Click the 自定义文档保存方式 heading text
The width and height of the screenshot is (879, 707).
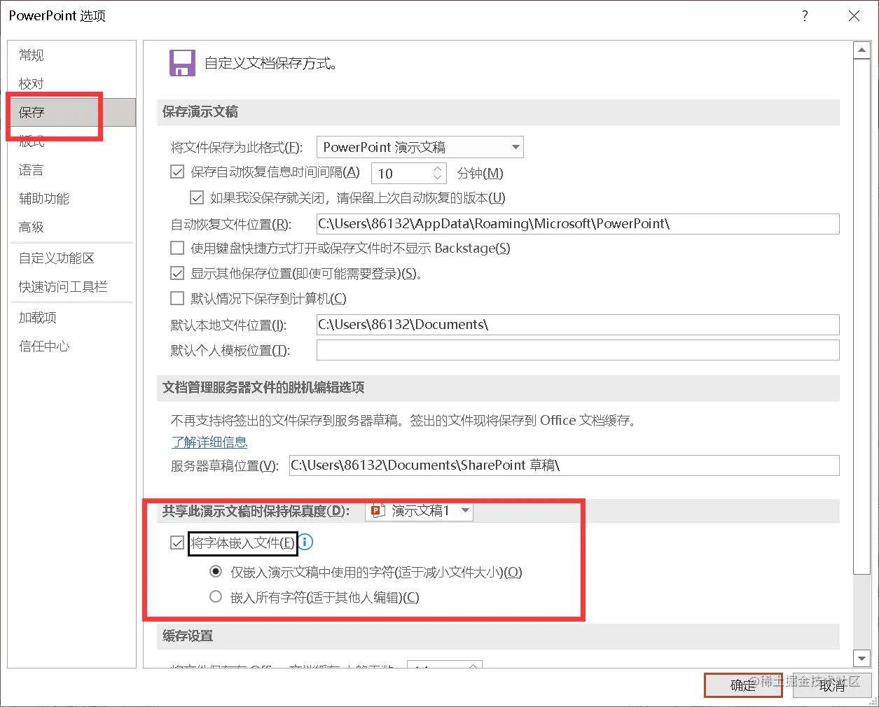[271, 64]
